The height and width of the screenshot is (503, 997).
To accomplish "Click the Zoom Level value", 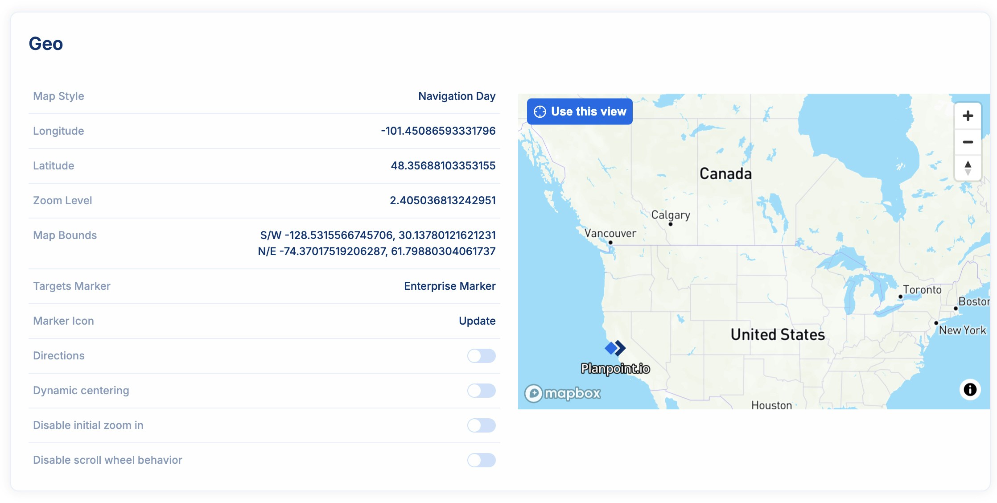I will point(442,201).
